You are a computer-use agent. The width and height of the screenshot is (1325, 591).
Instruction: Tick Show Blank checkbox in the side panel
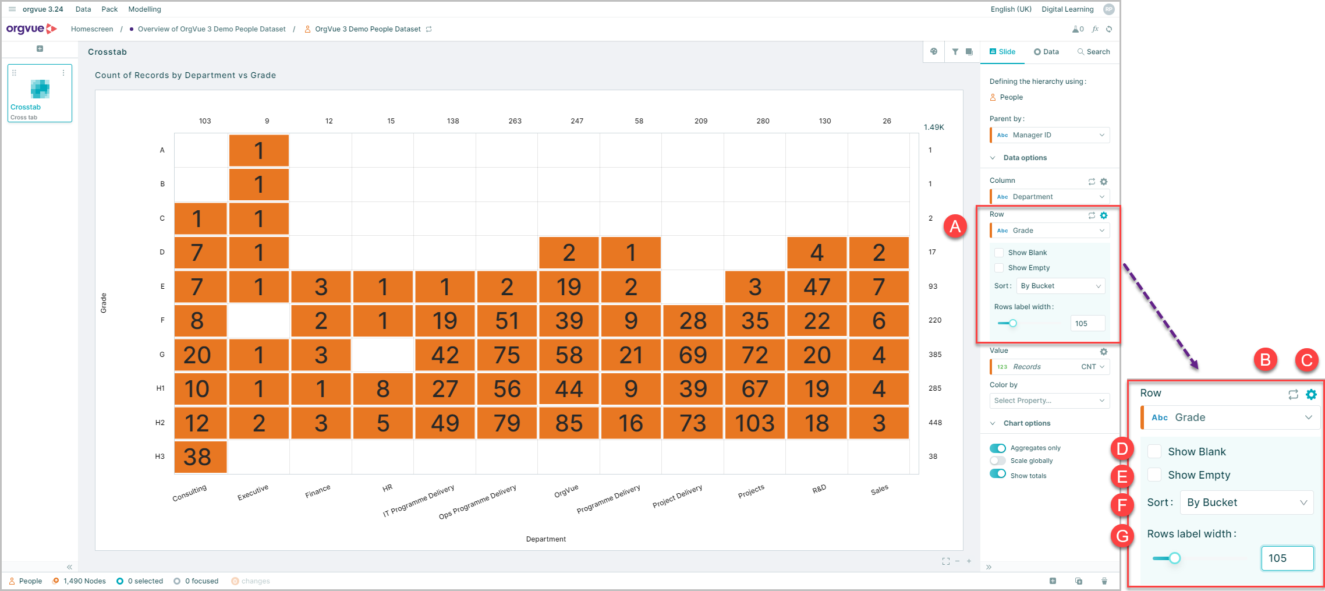[999, 253]
